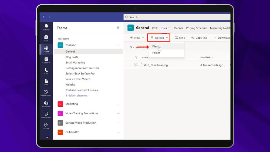Viewport: 270px width, 152px height.
Task: Open the Calendar app icon
Action: click(46, 60)
